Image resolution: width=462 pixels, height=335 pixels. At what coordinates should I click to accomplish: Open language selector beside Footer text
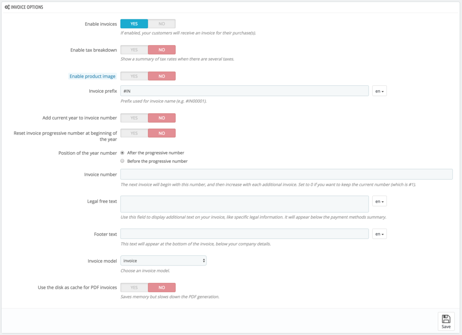[378, 234]
